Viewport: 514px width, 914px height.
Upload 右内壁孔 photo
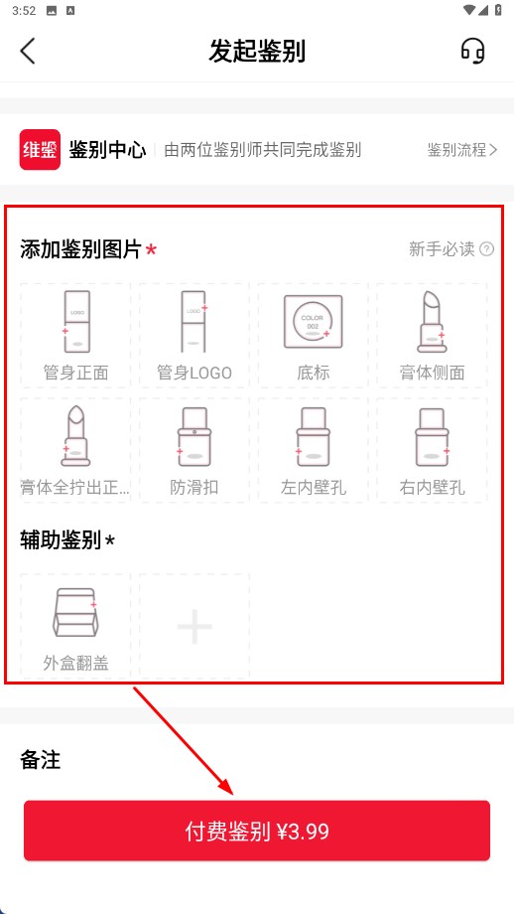coord(432,450)
